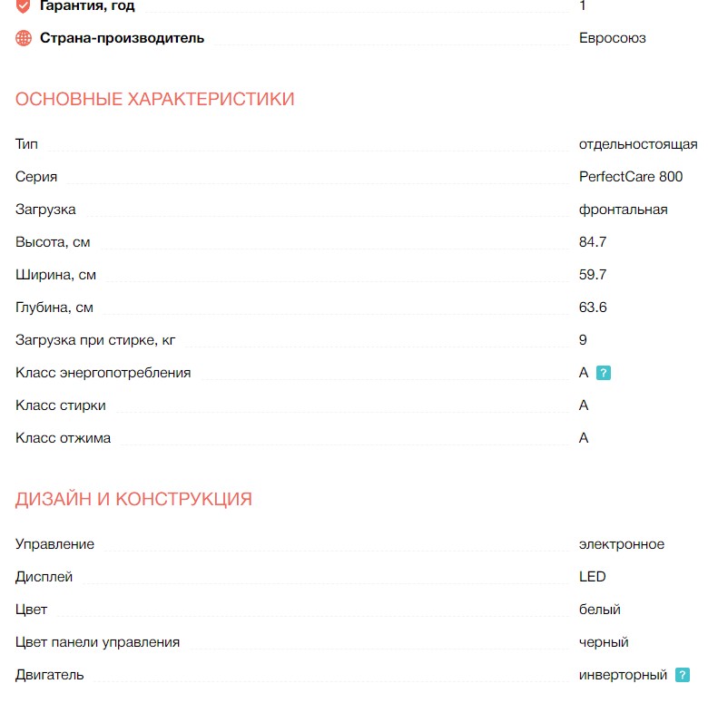This screenshot has width=708, height=703.
Task: Click the электронное control value
Action: click(622, 544)
